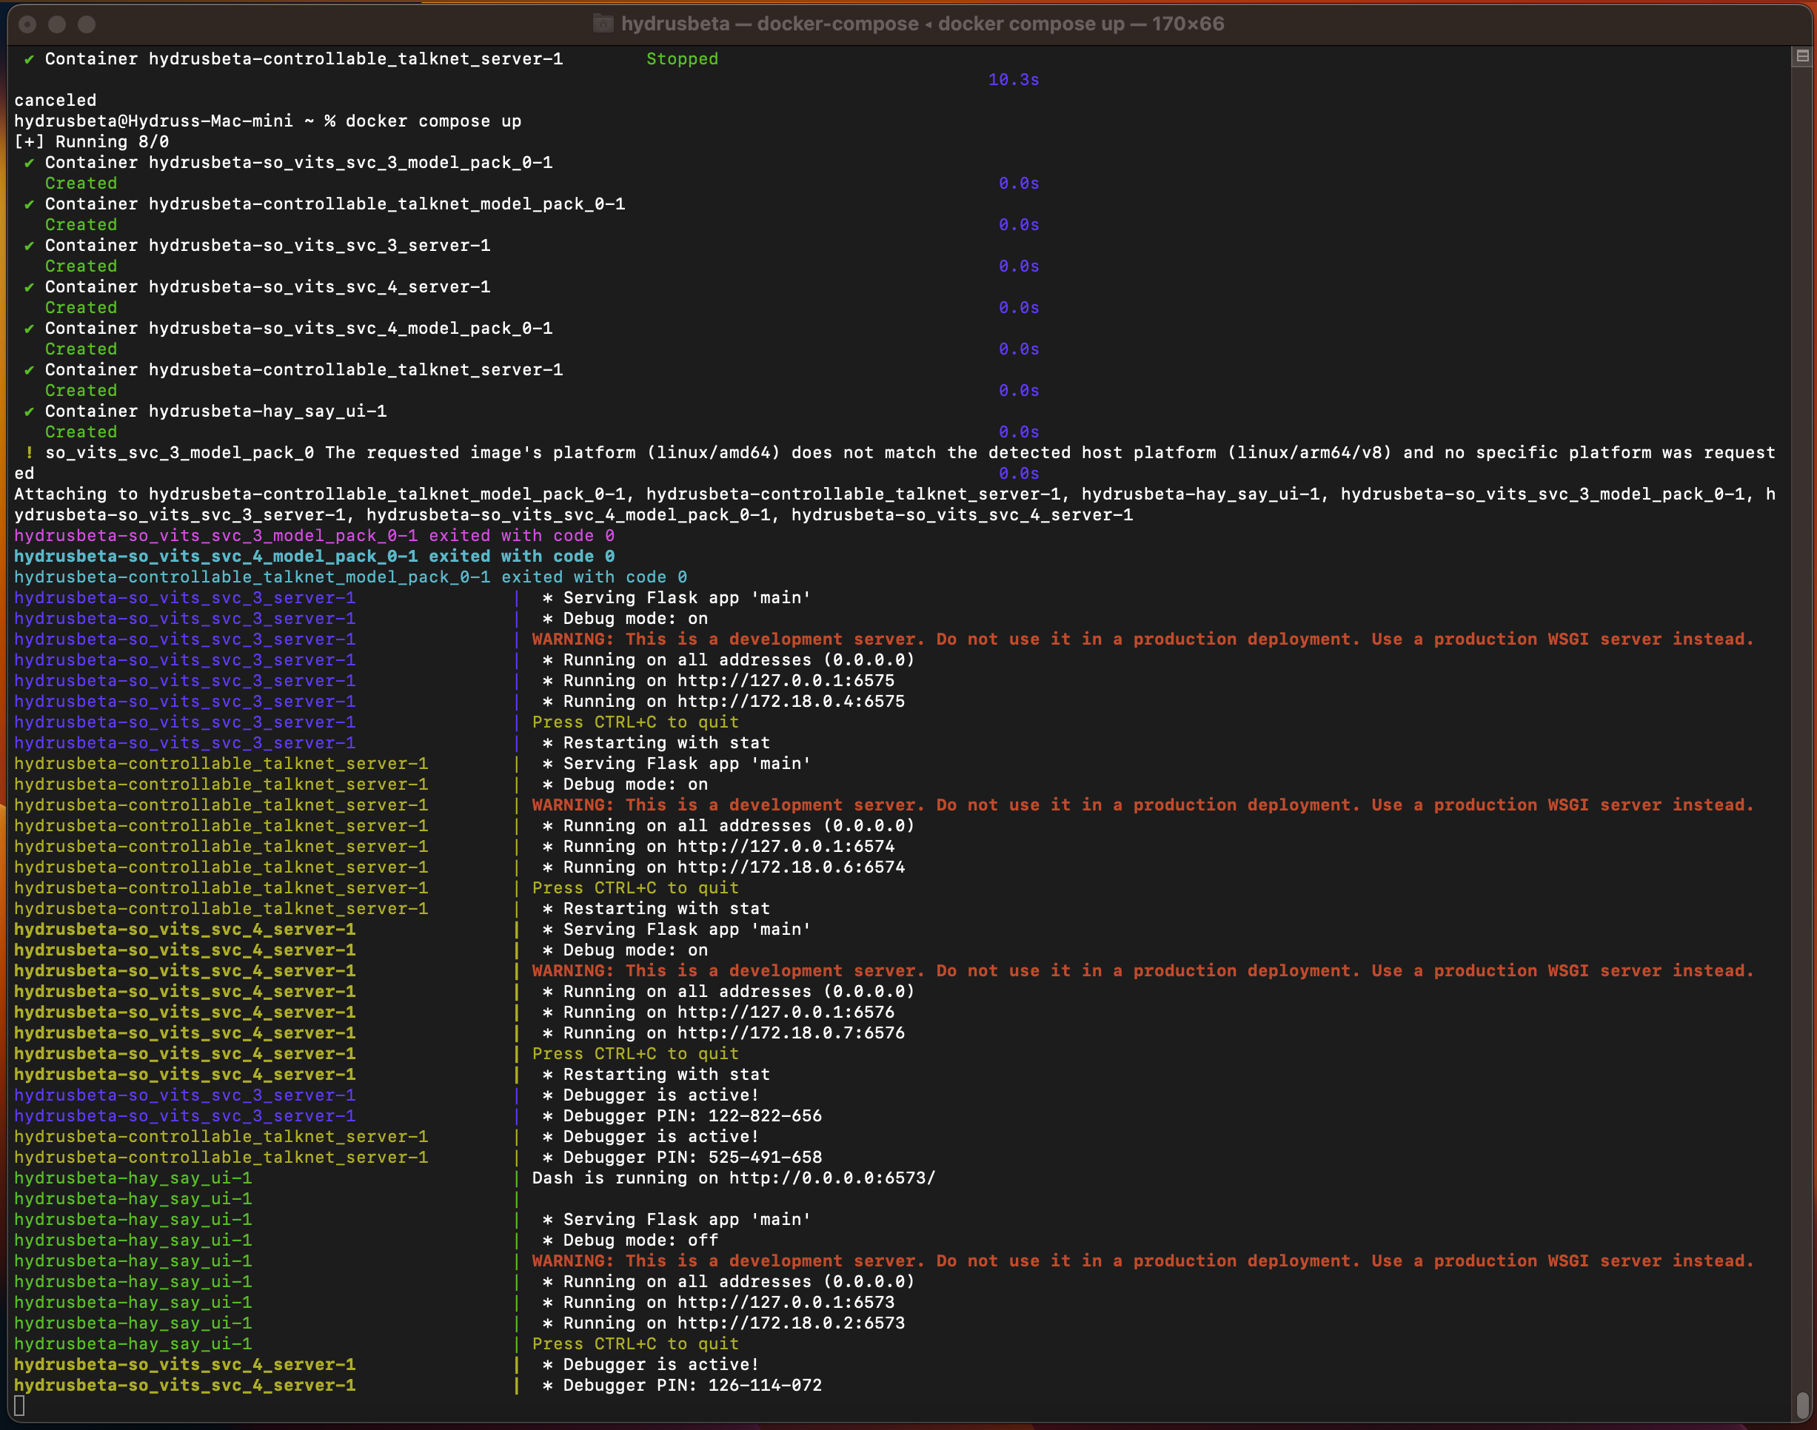Click the empty cursor block on last line

point(19,1406)
